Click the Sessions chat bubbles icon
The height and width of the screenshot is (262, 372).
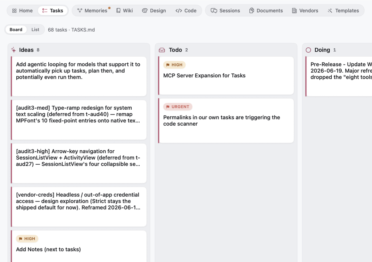point(214,11)
